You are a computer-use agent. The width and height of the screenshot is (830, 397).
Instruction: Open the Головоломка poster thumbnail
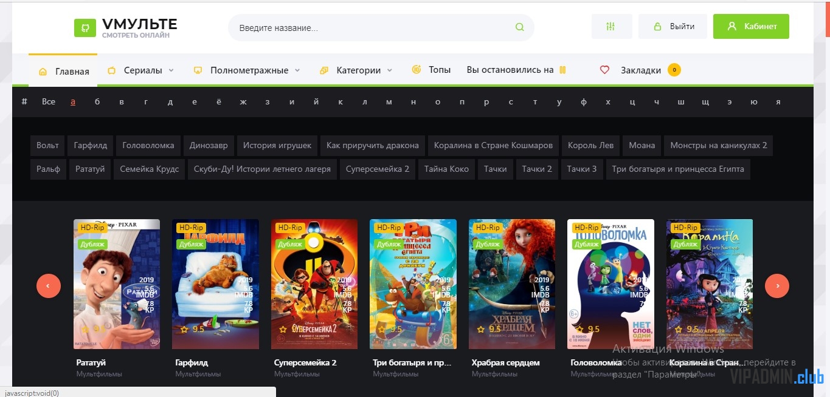coord(610,284)
